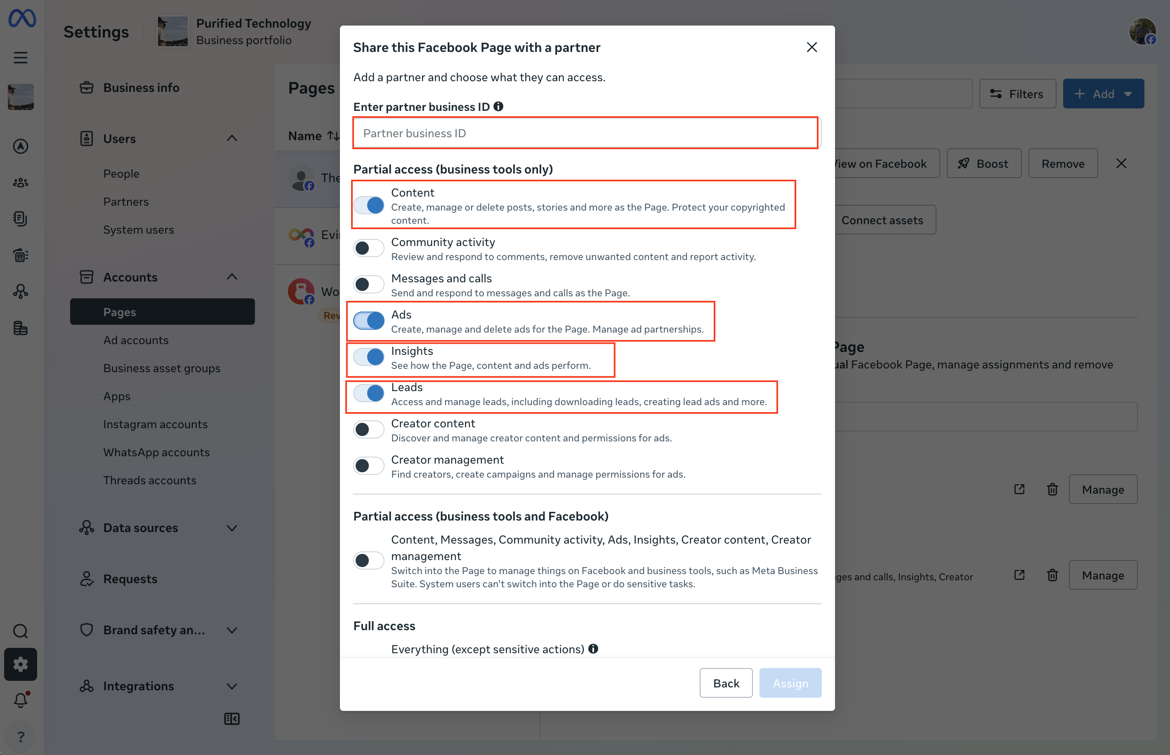Click the Assign button

[x=790, y=683]
